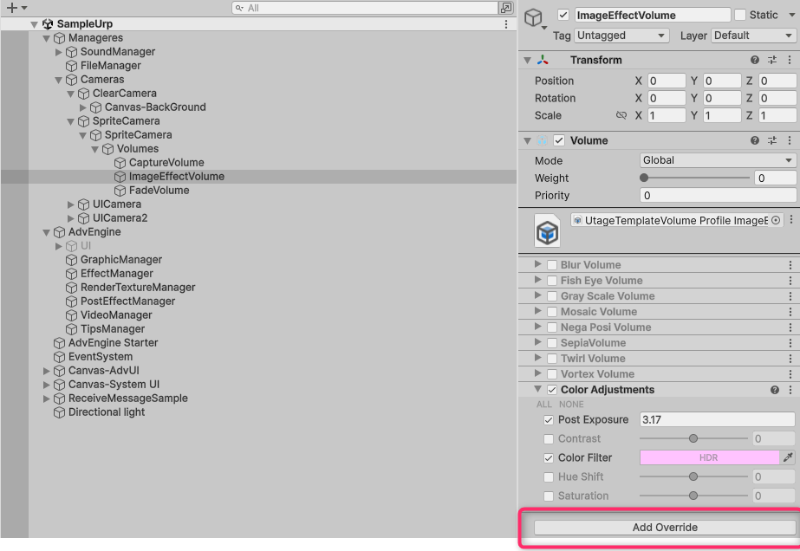The width and height of the screenshot is (800, 551).
Task: Open the Tag dropdown set to Untagged
Action: [622, 36]
